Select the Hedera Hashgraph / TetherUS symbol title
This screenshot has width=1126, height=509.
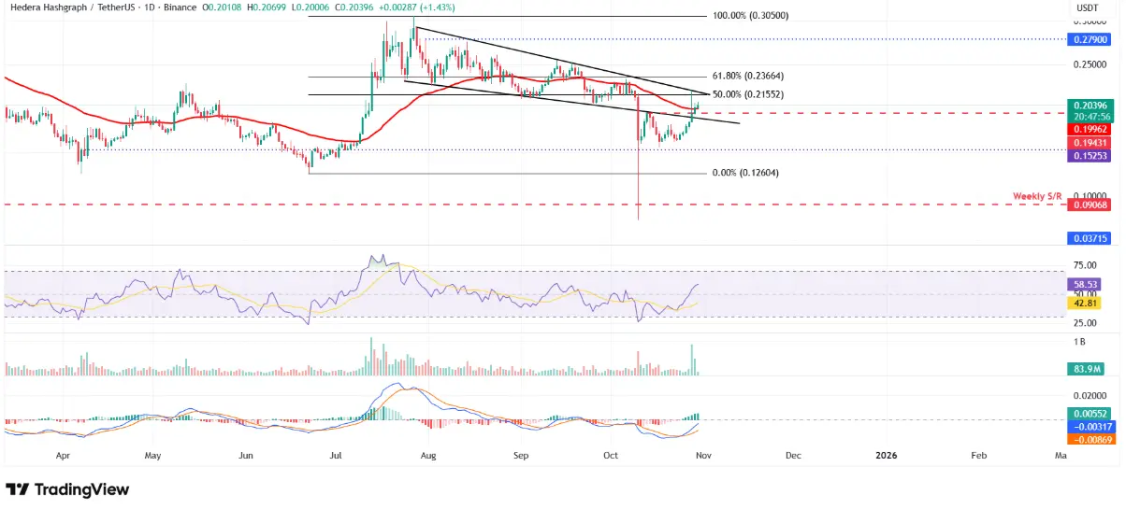(x=78, y=7)
